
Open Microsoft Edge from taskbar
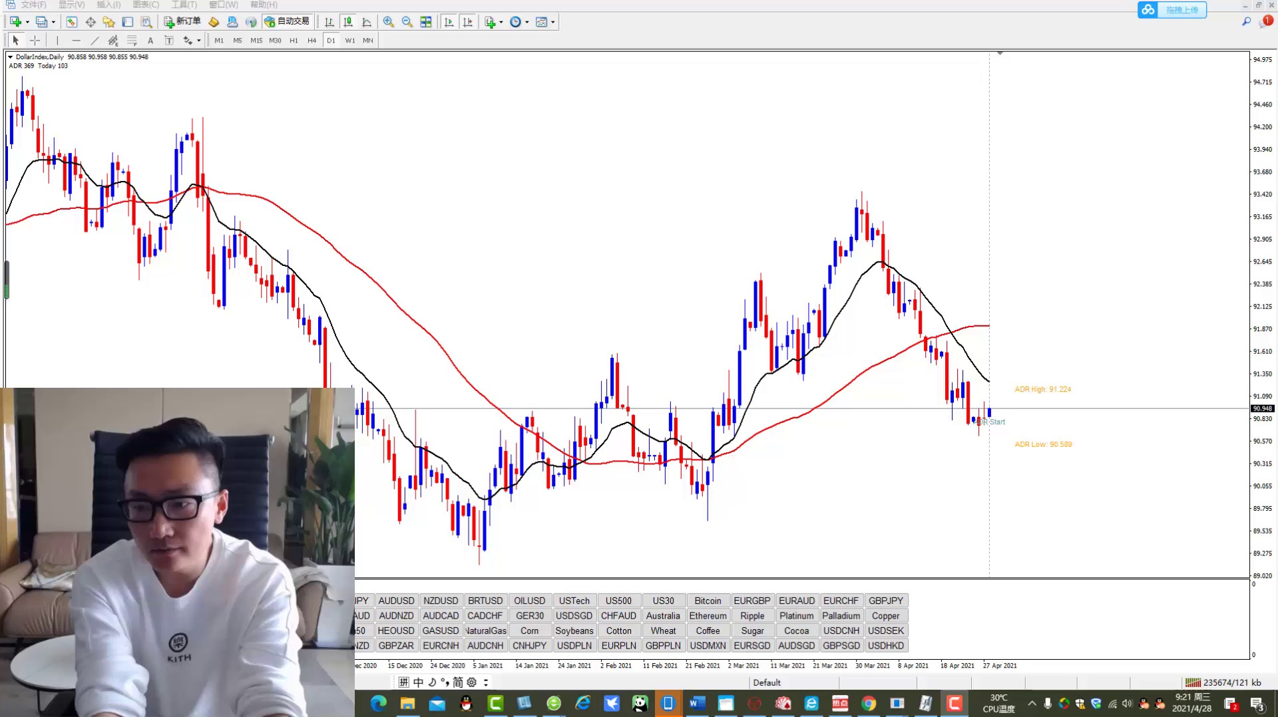point(379,703)
